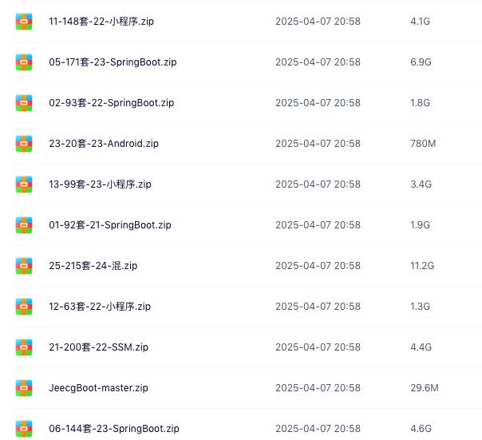Click the archive icon for 21-200套-22-SSM.zip
Screen dimensions: 482x440
pos(24,347)
